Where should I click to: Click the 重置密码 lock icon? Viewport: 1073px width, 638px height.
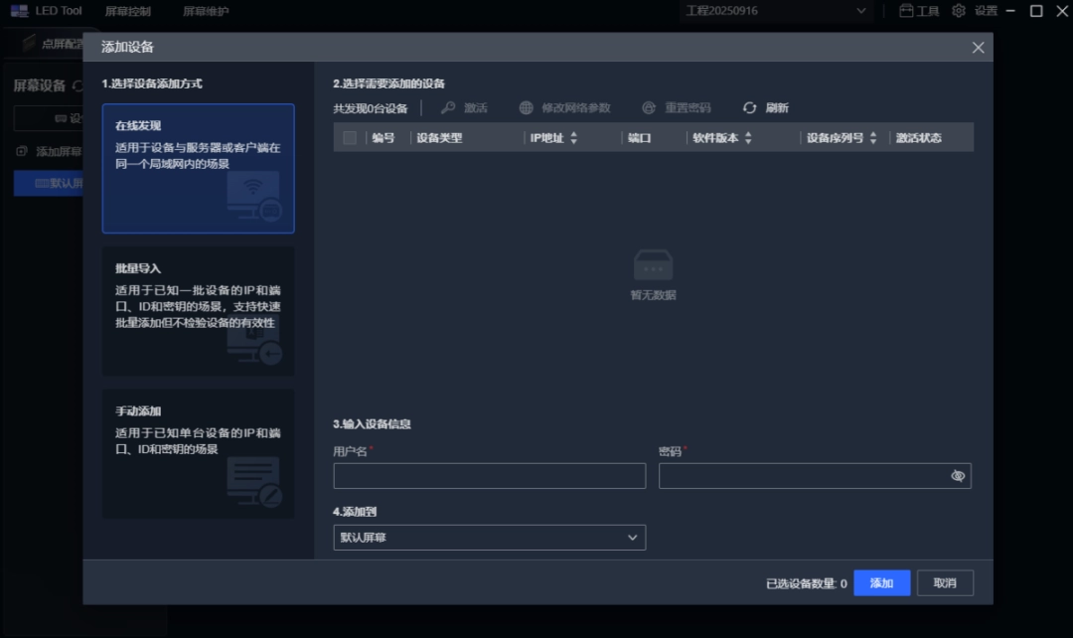(x=649, y=107)
